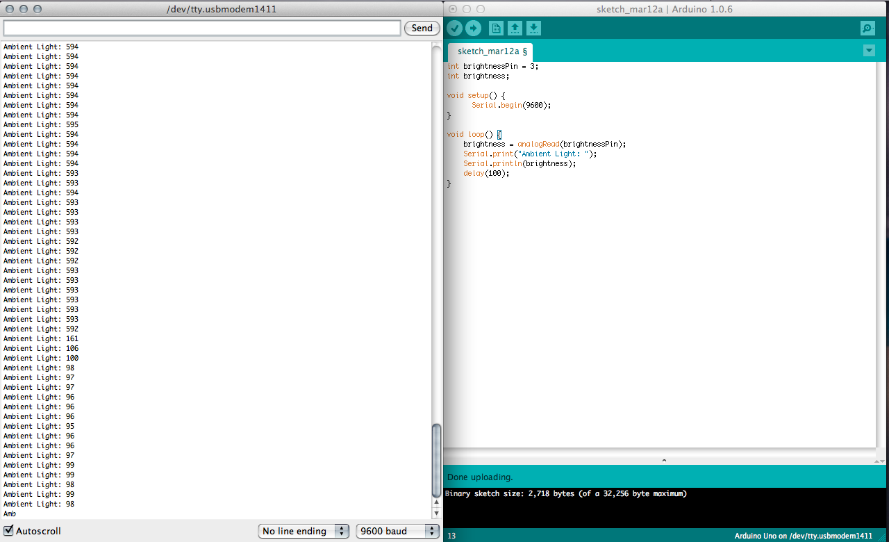This screenshot has width=889, height=542.
Task: Click the 'Ambient Light: 106' line
Action: [41, 348]
